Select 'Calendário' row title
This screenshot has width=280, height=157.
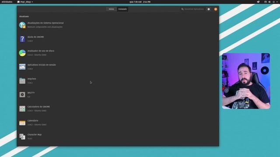coord(33,120)
